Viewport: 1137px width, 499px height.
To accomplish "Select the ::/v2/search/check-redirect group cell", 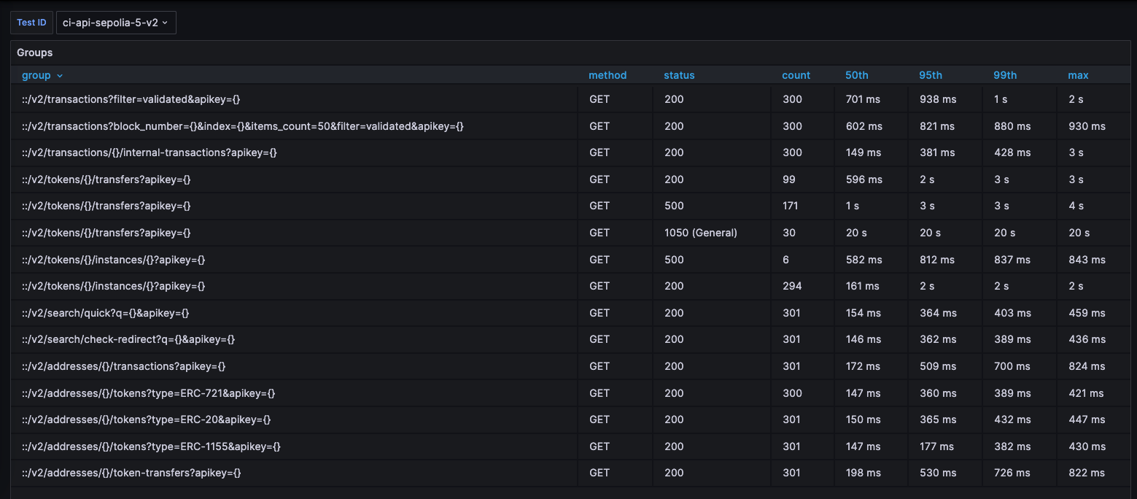I will pos(294,339).
